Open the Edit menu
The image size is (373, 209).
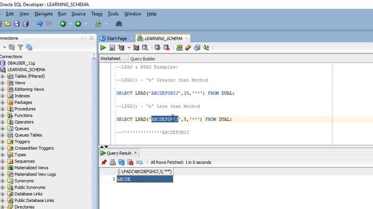click(x=10, y=14)
